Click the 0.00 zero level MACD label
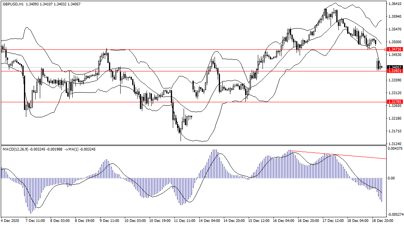The width and height of the screenshot is (404, 225). [391, 178]
